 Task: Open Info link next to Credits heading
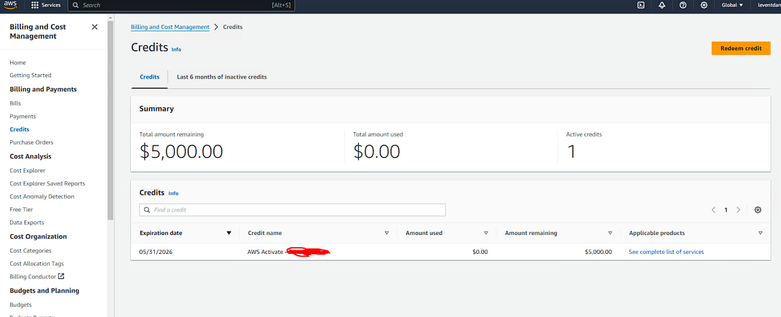point(176,50)
